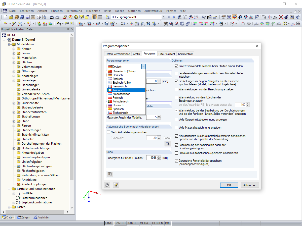Click the info i icon in toolbar

pos(286,17)
